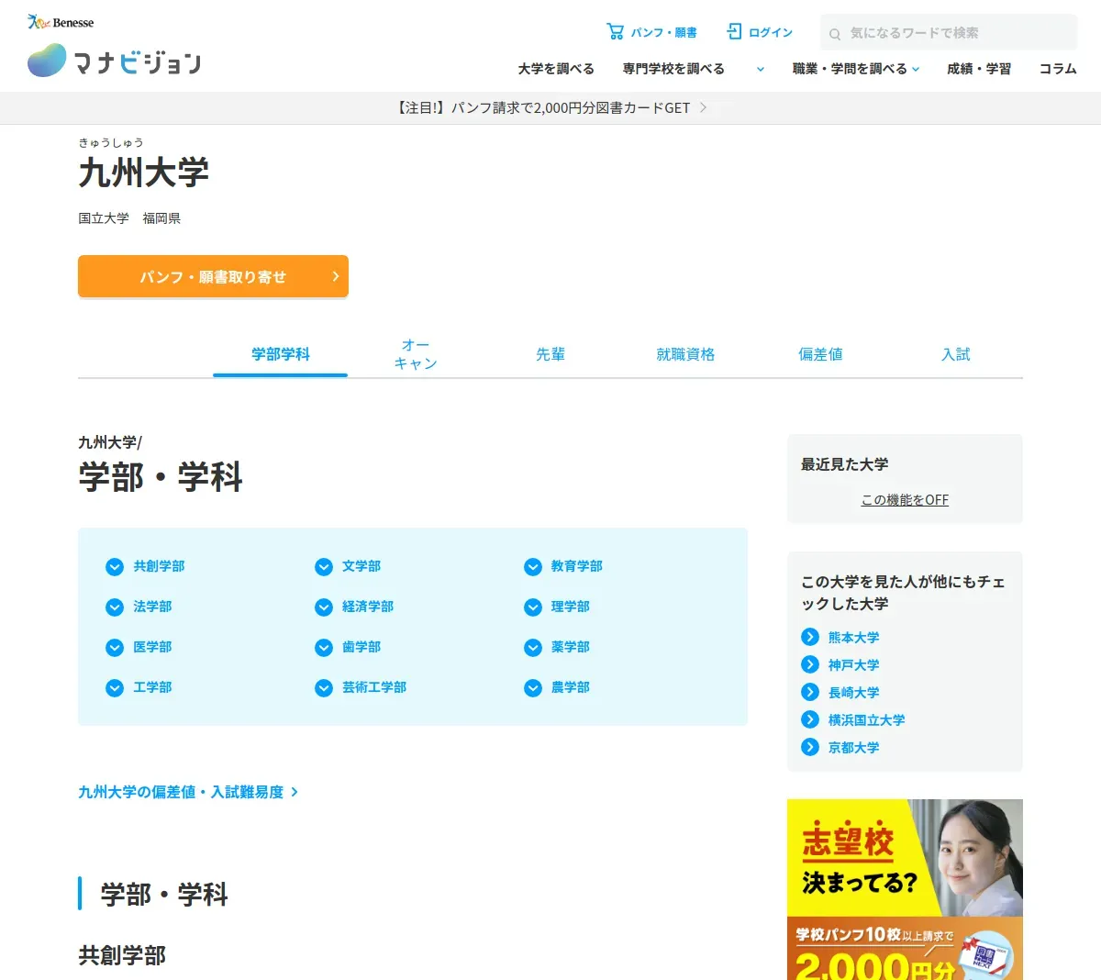Jump to 農学部 section link
This screenshot has width=1101, height=980.
(571, 687)
